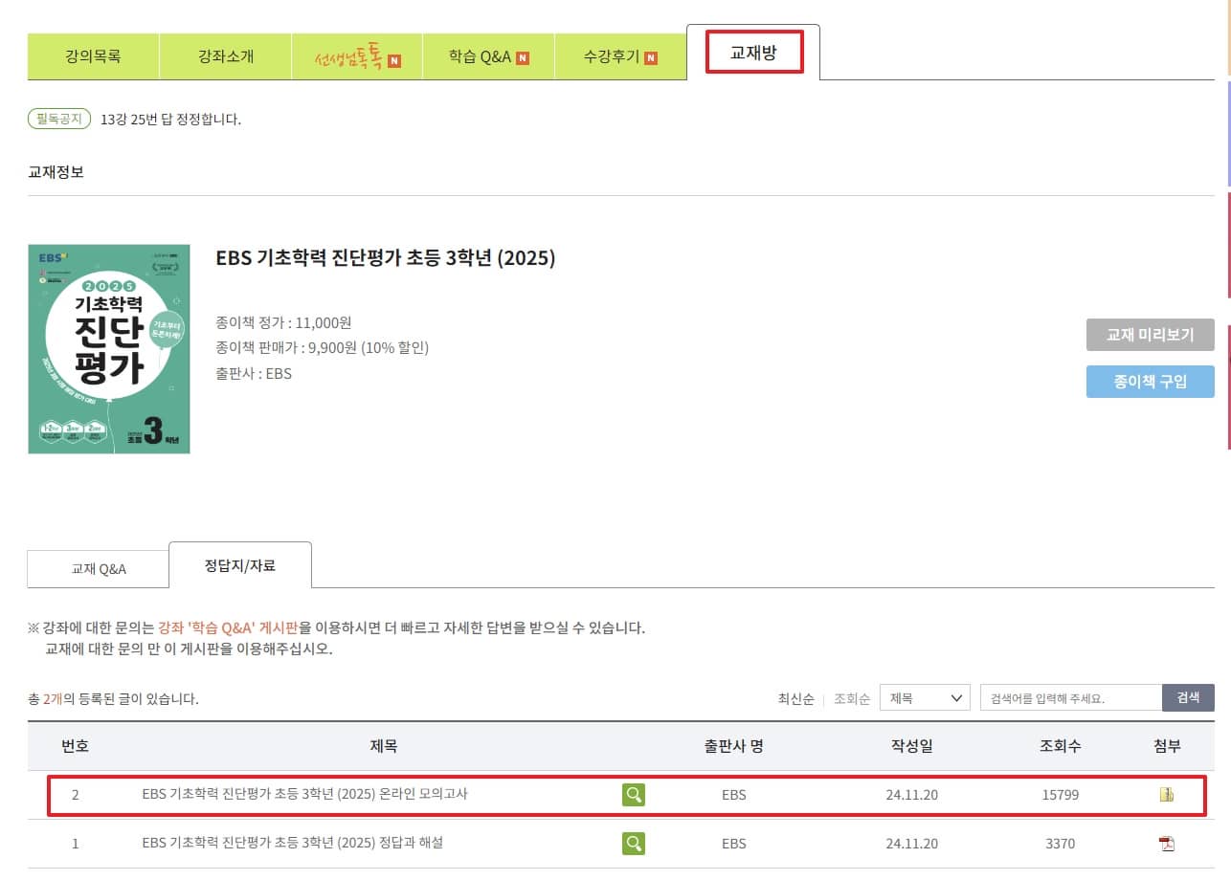This screenshot has height=880, width=1231.
Task: Click the 교재 미리보기 button
Action: 1151,335
